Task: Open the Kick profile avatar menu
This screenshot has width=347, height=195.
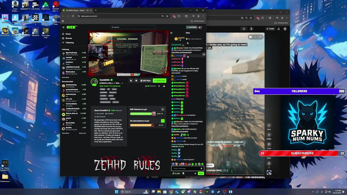Action: click(200, 27)
